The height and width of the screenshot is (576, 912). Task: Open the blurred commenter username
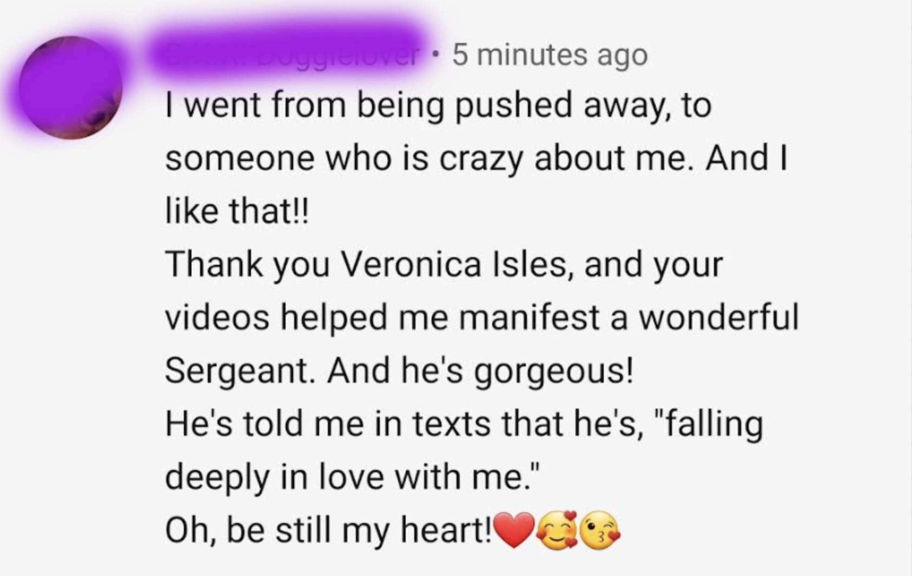pos(287,53)
